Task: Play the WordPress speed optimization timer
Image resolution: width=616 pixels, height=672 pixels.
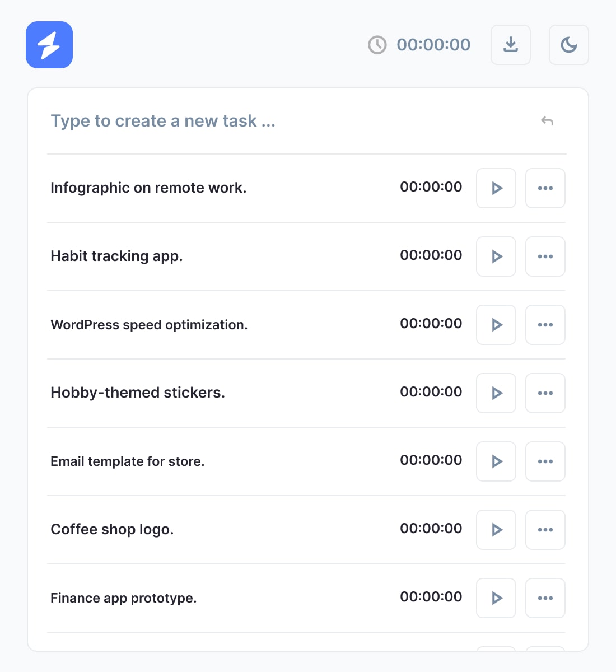Action: pos(496,325)
